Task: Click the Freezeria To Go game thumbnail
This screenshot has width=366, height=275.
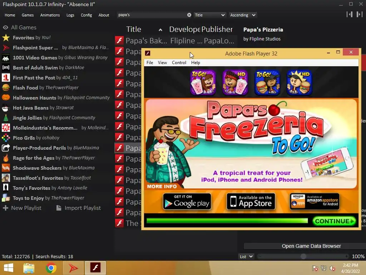Action: [x=203, y=83]
